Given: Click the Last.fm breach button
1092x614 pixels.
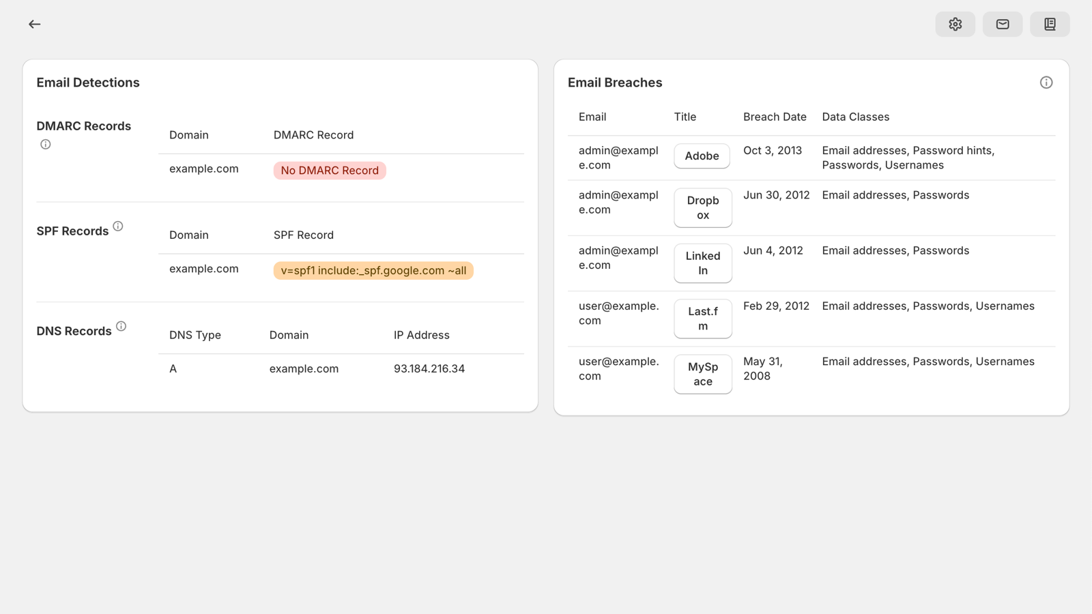Looking at the screenshot, I should pos(702,319).
